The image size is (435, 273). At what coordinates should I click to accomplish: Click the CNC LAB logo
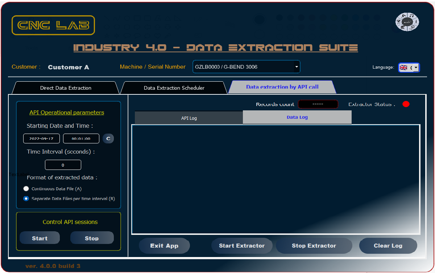53,25
